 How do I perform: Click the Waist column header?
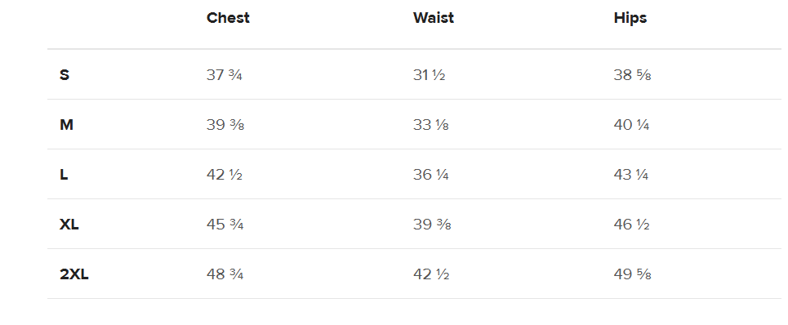(434, 18)
